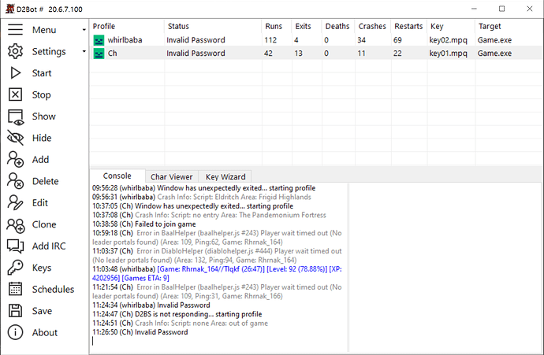Click the About info circle icon

coord(15,332)
